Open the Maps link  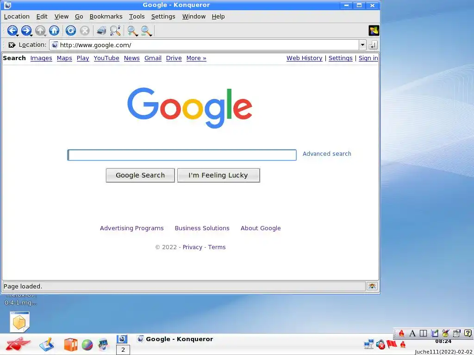[64, 58]
